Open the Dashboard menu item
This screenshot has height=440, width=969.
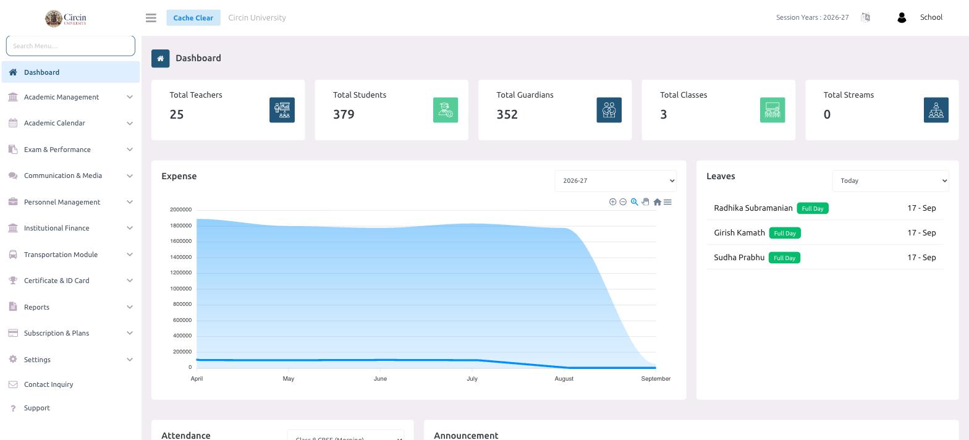point(70,72)
